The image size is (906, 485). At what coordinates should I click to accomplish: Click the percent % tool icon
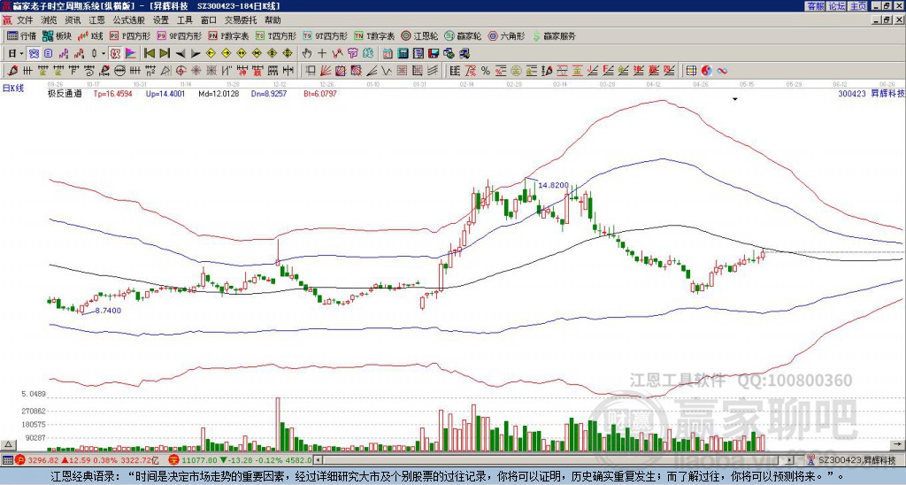(x=486, y=71)
